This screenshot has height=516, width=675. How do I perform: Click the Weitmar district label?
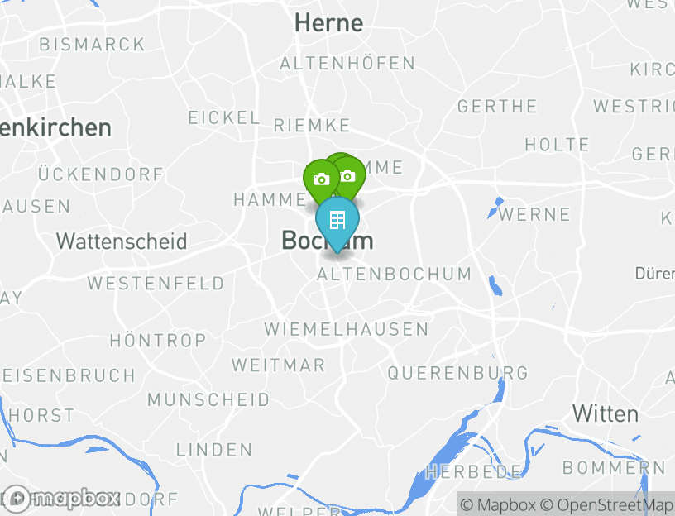click(x=279, y=365)
